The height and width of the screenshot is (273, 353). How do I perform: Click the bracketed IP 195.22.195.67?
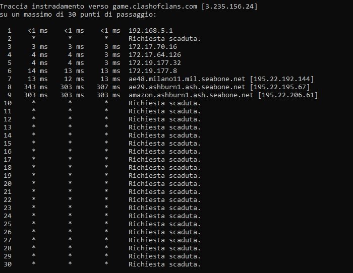(279, 87)
